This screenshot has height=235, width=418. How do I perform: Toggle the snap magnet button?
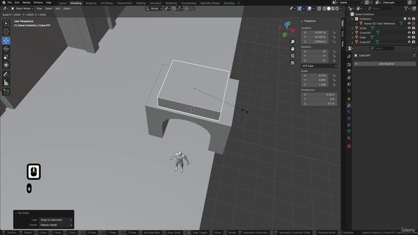click(174, 8)
